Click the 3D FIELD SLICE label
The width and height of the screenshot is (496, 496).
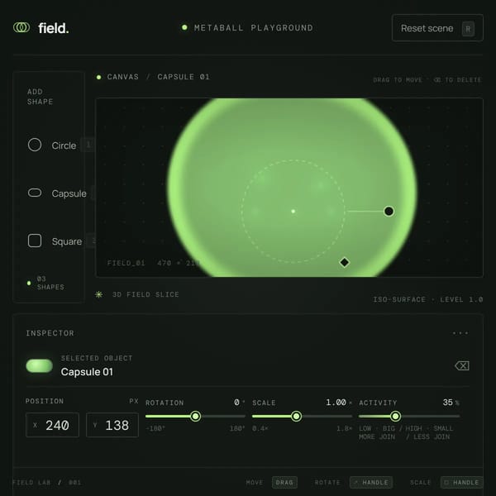tap(145, 294)
